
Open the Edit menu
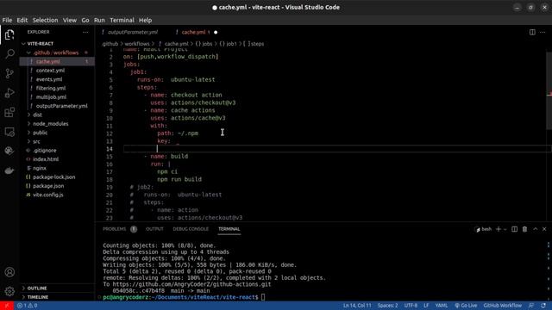pyautogui.click(x=22, y=21)
